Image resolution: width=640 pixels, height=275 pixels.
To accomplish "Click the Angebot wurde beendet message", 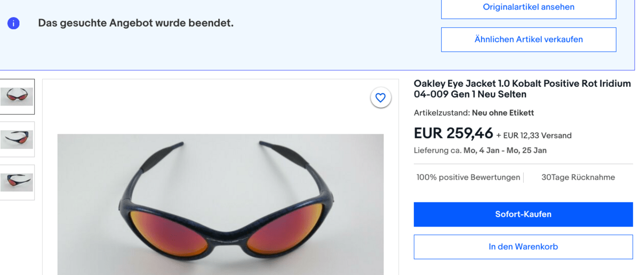I will 135,23.
